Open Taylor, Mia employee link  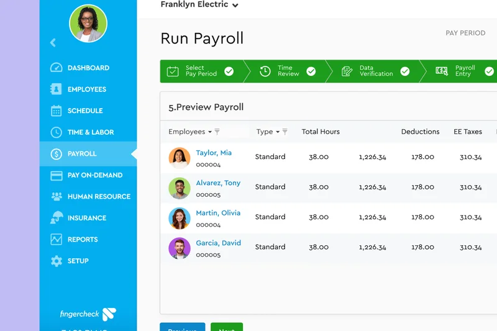pyautogui.click(x=214, y=153)
